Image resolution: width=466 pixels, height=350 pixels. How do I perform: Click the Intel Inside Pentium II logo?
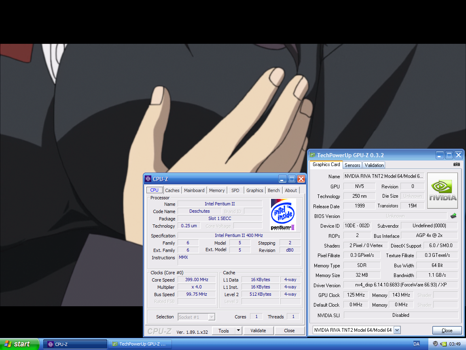(x=283, y=215)
